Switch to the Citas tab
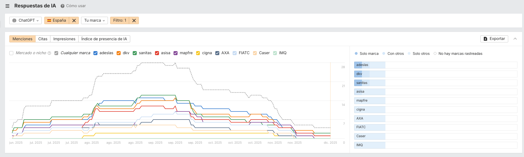Viewport: 524px width, 157px height. pos(43,39)
